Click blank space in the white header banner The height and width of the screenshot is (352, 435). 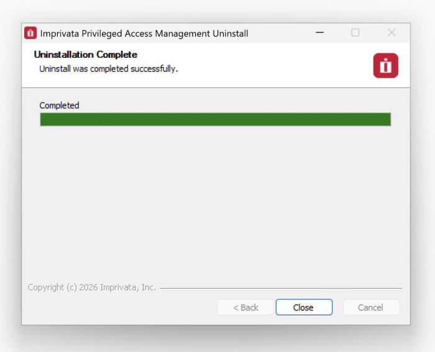point(273,65)
